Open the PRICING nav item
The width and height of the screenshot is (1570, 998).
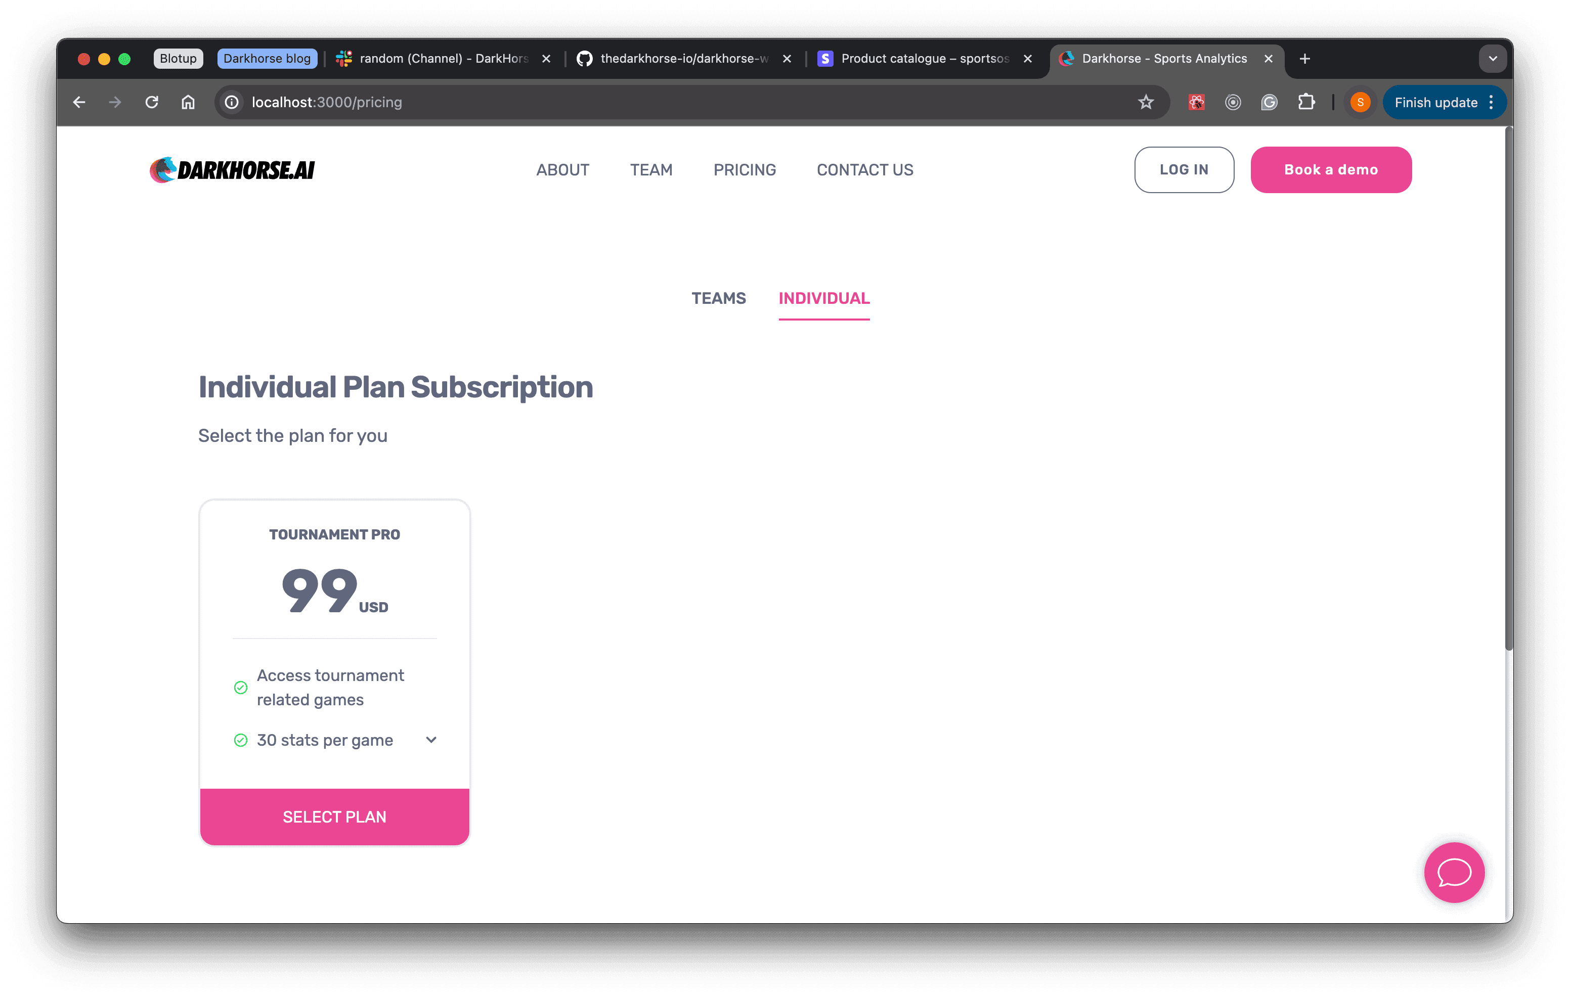[745, 170]
